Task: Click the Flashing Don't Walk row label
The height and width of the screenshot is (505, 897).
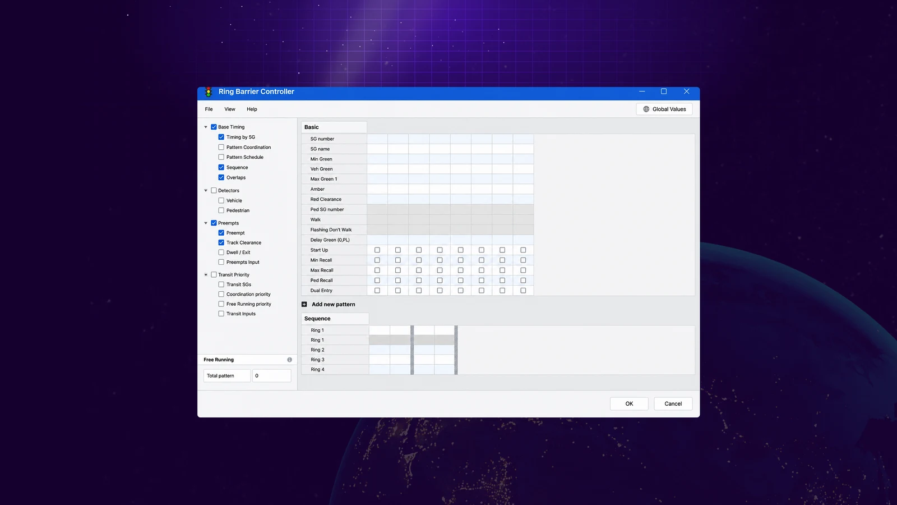Action: pos(331,229)
